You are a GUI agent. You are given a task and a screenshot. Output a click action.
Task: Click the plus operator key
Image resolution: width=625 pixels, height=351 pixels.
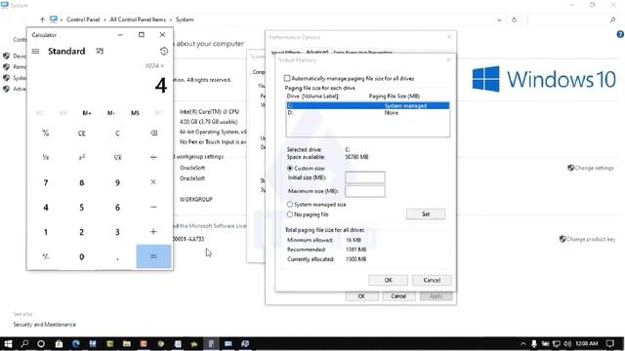coord(153,232)
